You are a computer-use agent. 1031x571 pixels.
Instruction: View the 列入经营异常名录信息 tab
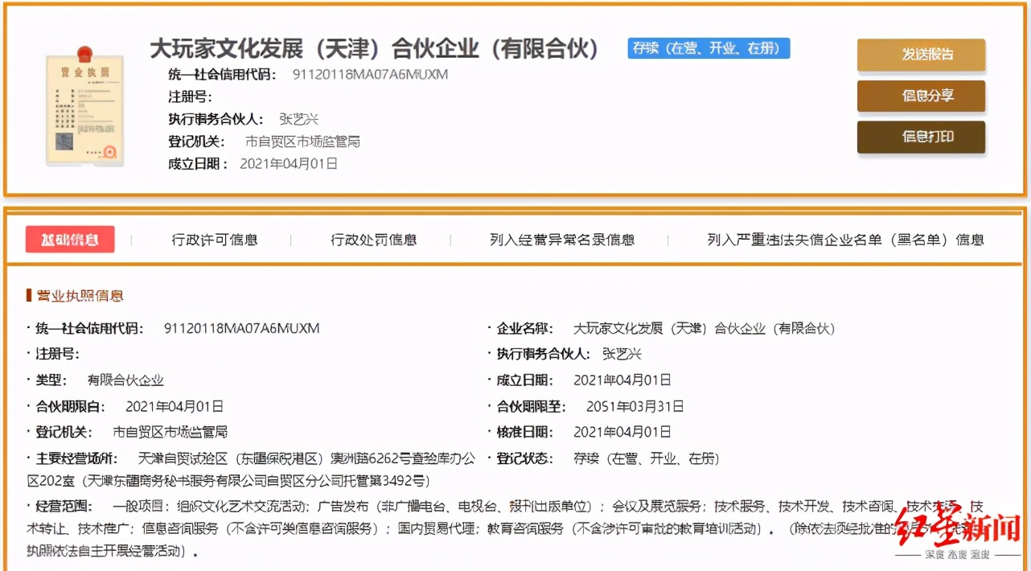click(561, 239)
